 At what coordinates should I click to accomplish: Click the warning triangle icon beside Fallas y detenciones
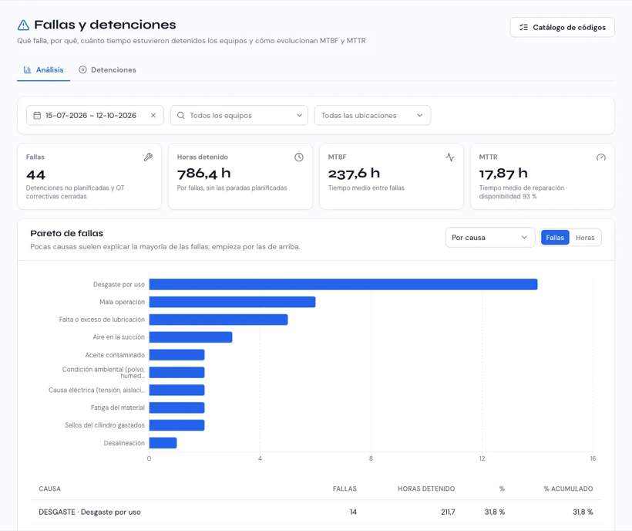(23, 25)
